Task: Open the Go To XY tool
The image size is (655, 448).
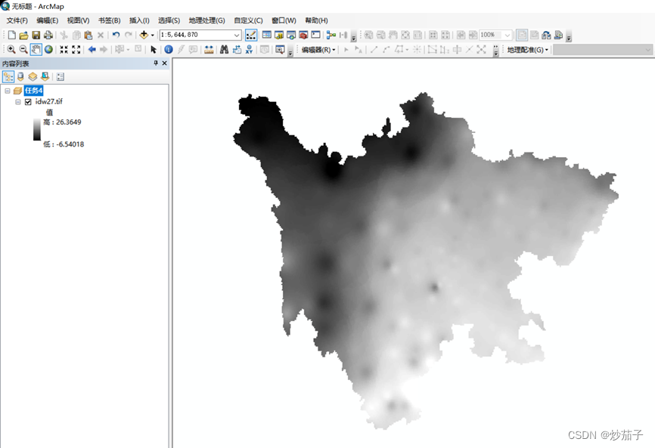Action: click(x=250, y=49)
